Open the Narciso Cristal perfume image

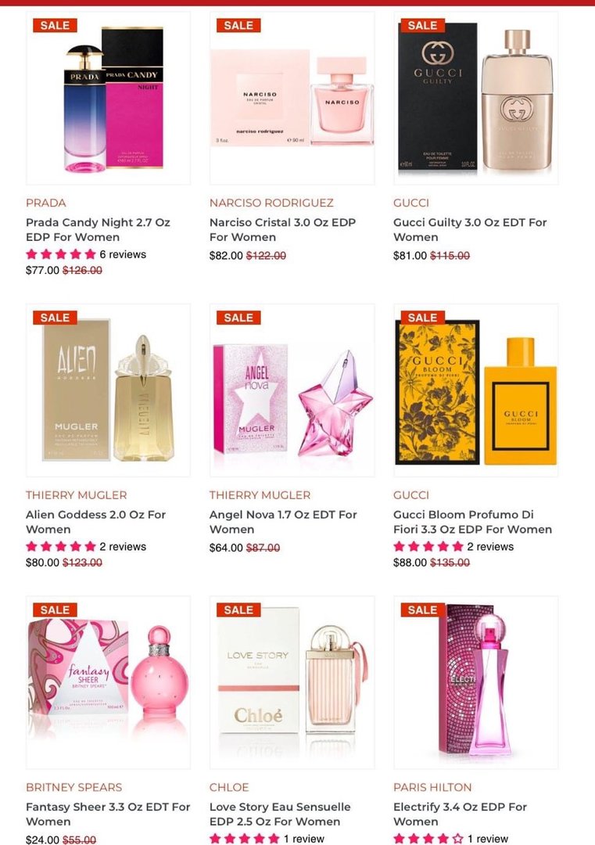(292, 98)
